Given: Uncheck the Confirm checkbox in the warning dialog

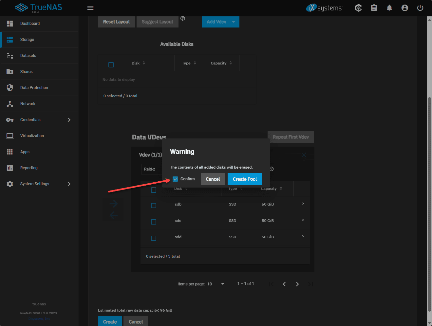Looking at the screenshot, I should (x=175, y=179).
